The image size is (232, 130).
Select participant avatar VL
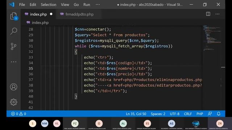pyautogui.click(x=57, y=123)
